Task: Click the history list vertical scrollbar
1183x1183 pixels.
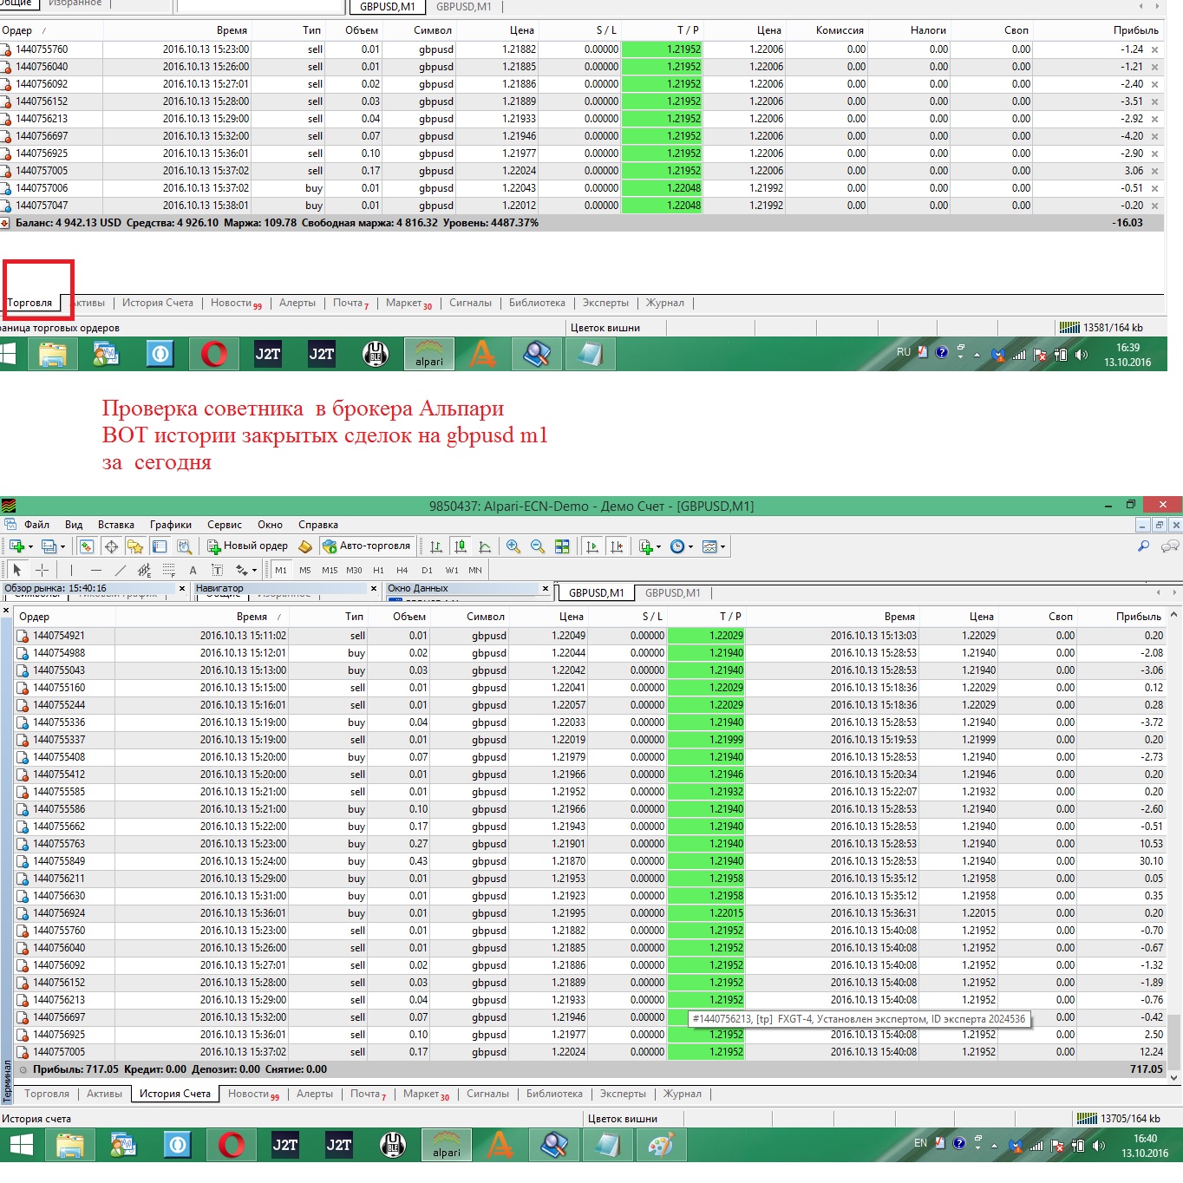Action: click(x=1174, y=1042)
